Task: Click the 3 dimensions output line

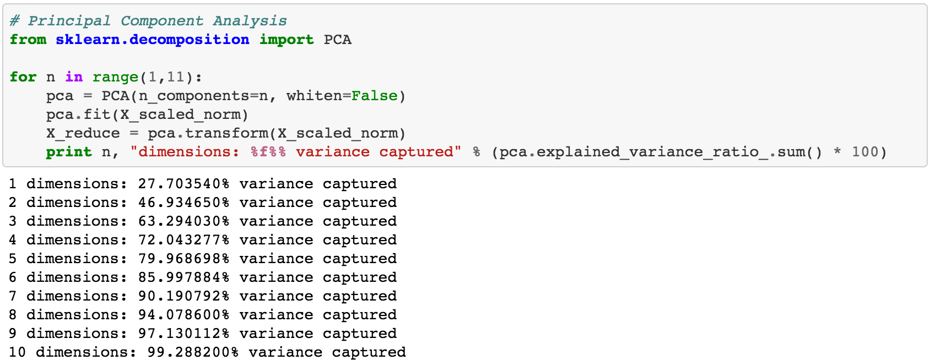Action: pos(202,221)
